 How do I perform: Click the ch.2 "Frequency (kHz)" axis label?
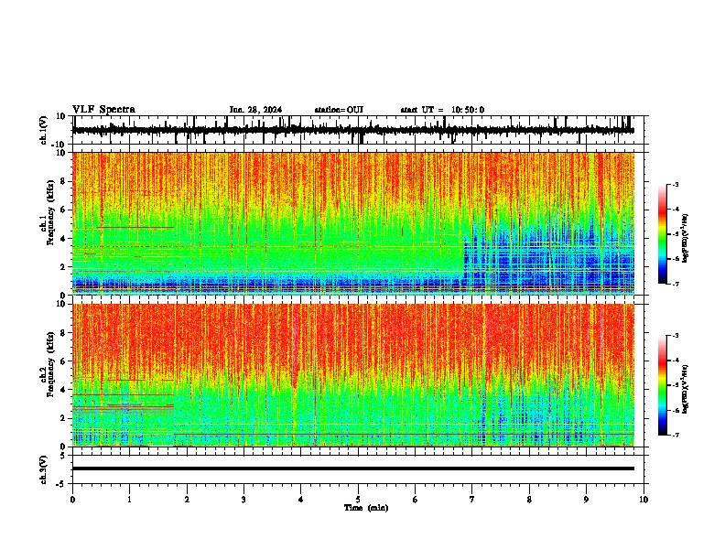click(50, 363)
